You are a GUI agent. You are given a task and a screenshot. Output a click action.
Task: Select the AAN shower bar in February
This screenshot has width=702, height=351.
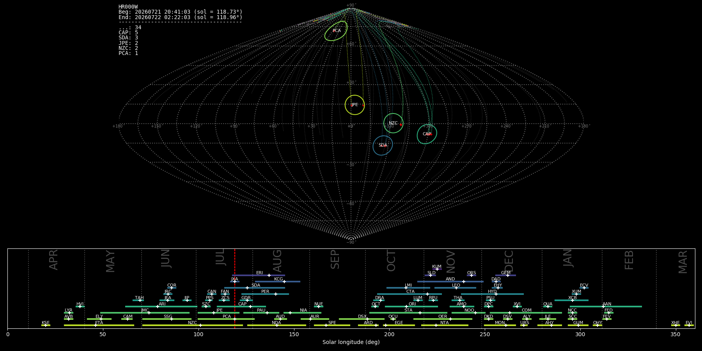(605, 307)
